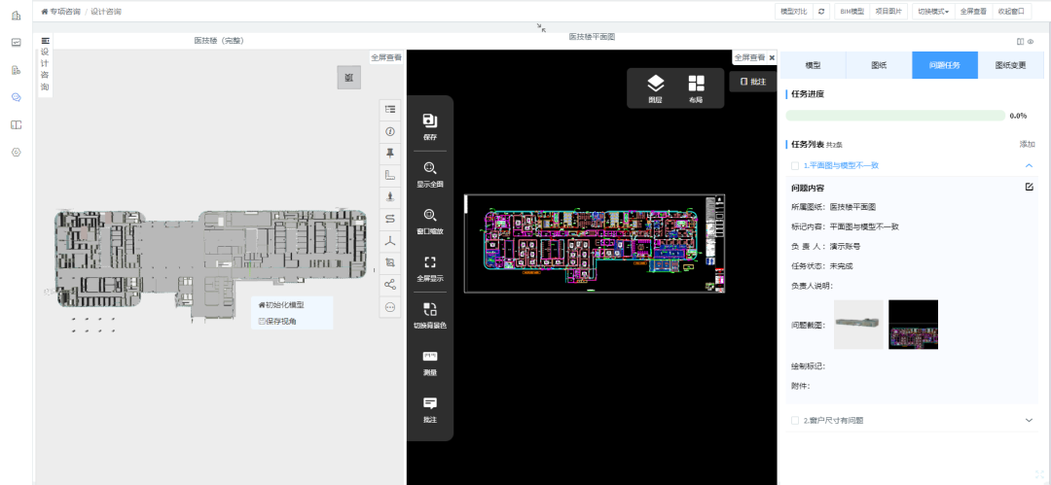Switch to the 图纸变更 tab

[x=1010, y=65]
